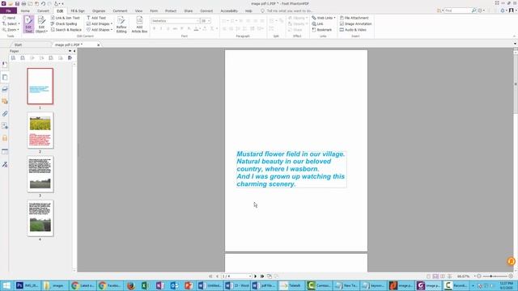This screenshot has height=291, width=518.
Task: Click the Print icon in quick access toolbar
Action: pos(23,3)
